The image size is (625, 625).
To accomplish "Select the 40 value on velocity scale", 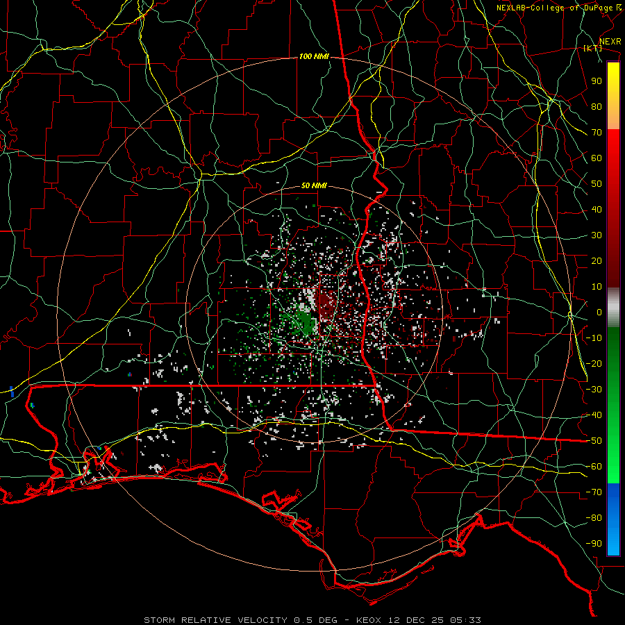I will (597, 209).
